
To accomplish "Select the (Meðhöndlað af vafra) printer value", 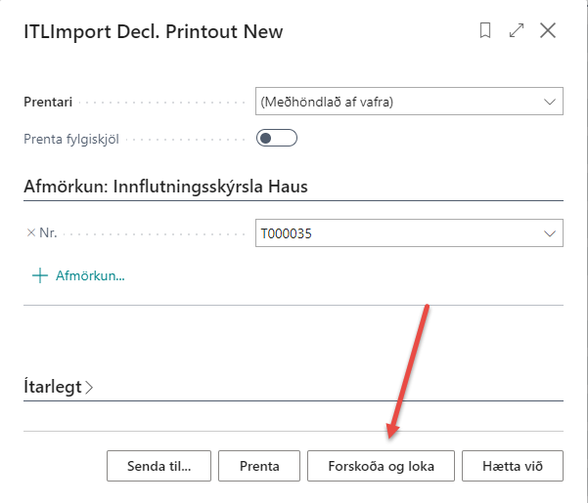I will point(391,102).
